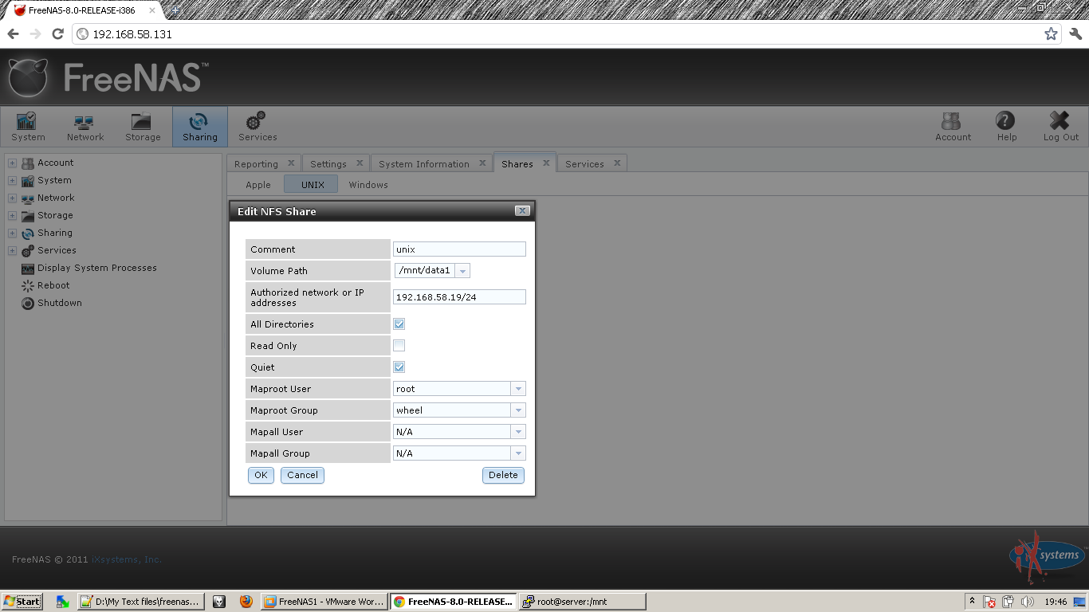Viewport: 1089px width, 612px height.
Task: Open iXsystems, Inc. footer link
Action: (127, 559)
